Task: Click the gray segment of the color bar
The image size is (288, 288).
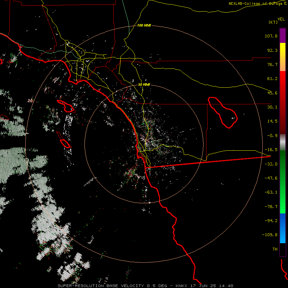Action: (x=283, y=142)
